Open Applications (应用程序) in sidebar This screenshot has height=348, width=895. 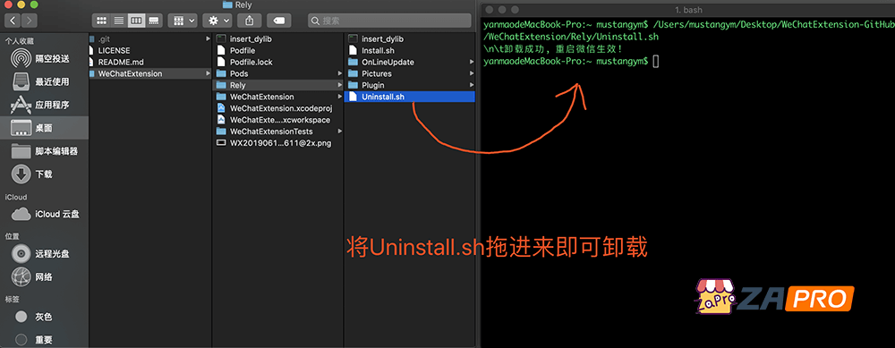(x=44, y=105)
